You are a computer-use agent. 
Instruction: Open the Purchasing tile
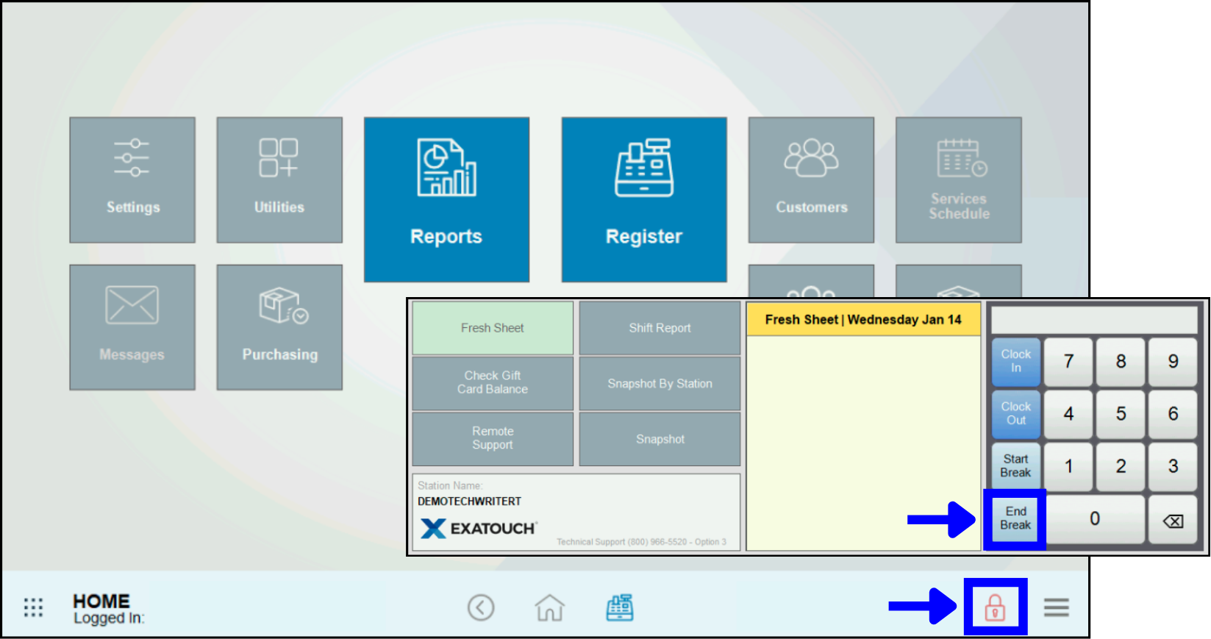click(279, 326)
